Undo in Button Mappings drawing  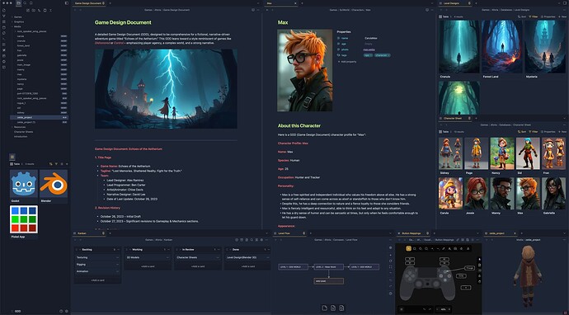[x=424, y=309]
